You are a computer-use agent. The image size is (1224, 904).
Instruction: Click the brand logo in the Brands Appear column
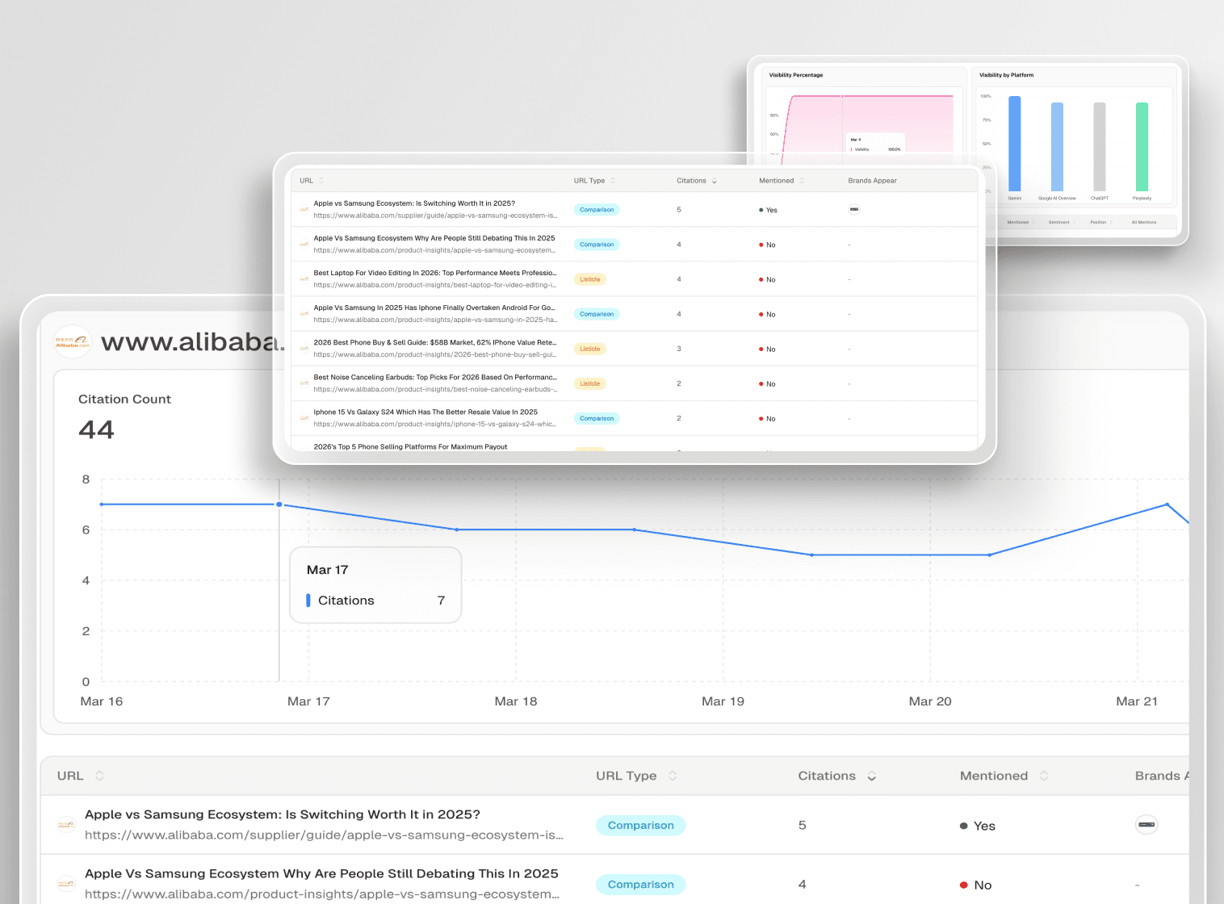(1146, 825)
